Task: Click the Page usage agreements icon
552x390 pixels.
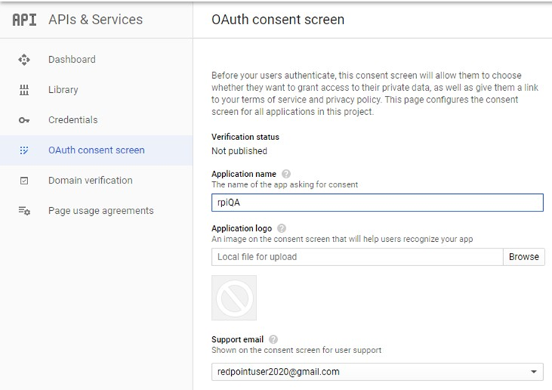Action: [x=24, y=211]
